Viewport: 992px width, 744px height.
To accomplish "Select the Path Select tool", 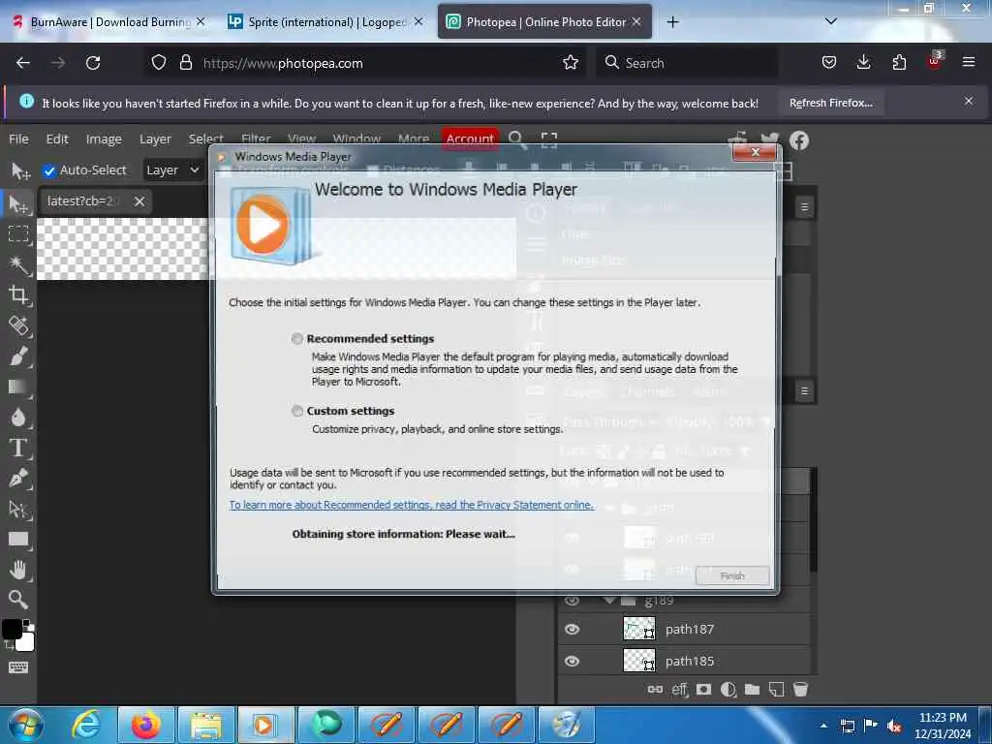I will (x=18, y=509).
